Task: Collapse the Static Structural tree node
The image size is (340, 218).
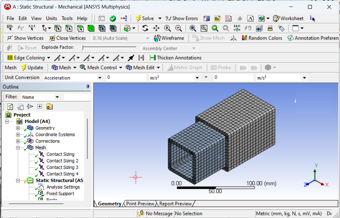Action: 18,181
